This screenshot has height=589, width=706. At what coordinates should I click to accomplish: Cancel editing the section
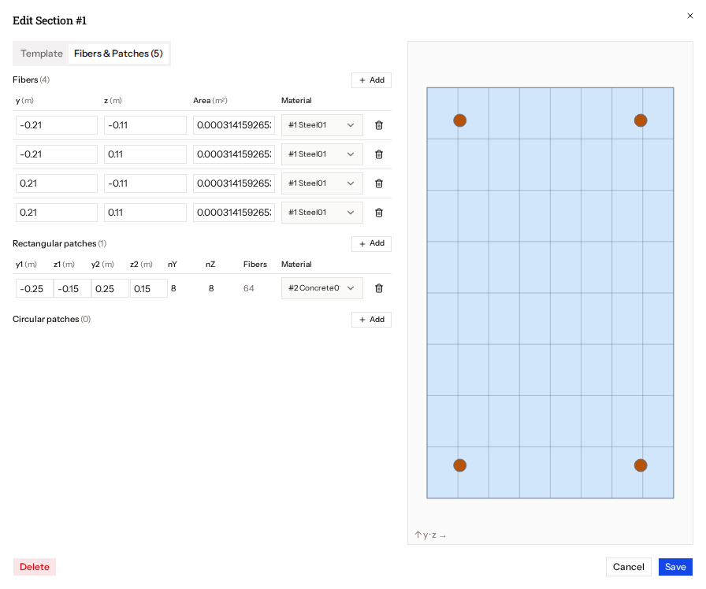click(x=629, y=567)
